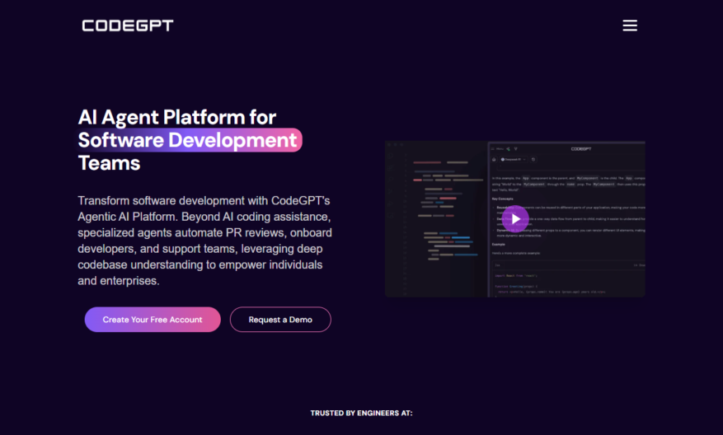Open the hamburger navigation menu
This screenshot has width=723, height=435.
[630, 26]
